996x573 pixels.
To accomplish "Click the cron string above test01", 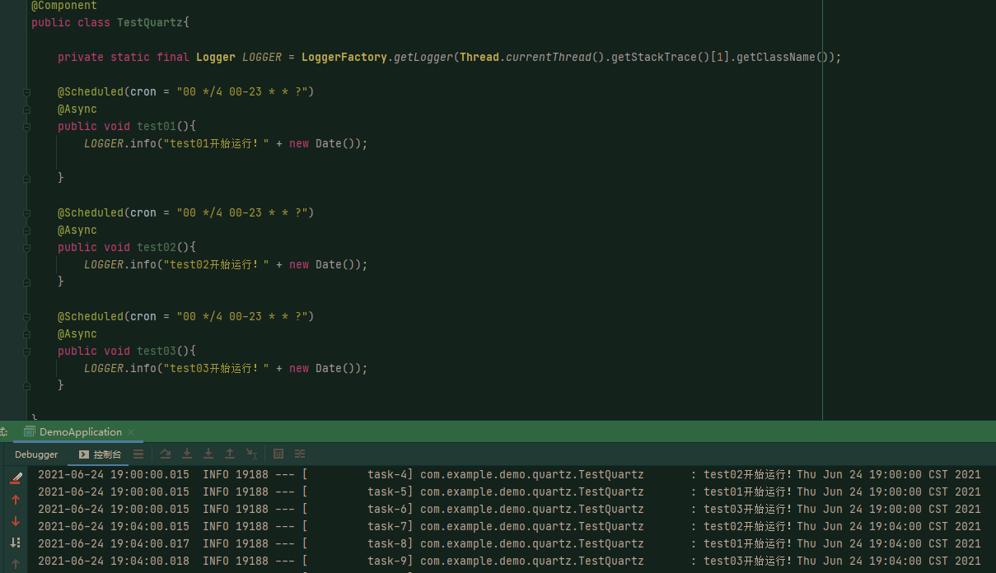I will 242,91.
